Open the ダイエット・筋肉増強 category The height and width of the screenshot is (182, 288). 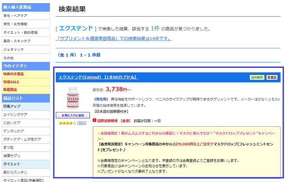click(26, 32)
